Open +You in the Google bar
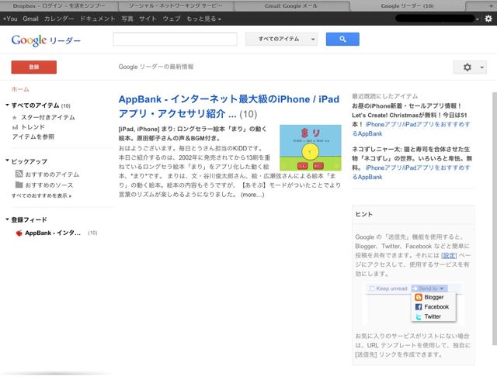 click(10, 19)
